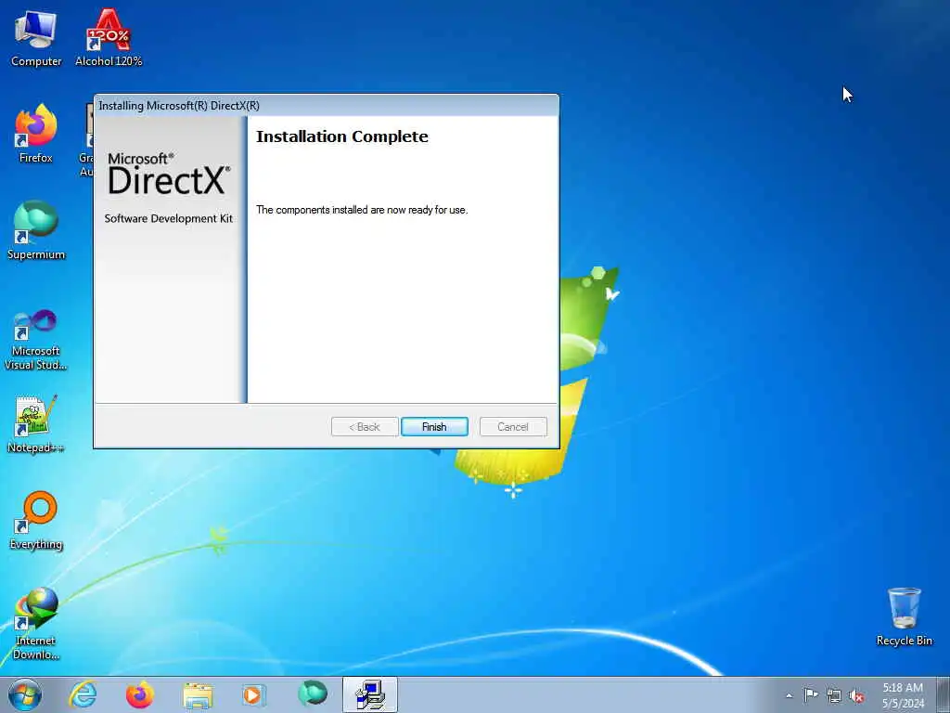Click the 'Installation Complete' heading

pyautogui.click(x=341, y=136)
